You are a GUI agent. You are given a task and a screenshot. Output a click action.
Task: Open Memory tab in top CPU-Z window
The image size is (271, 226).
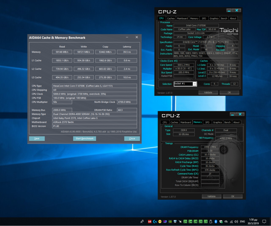[x=194, y=18]
